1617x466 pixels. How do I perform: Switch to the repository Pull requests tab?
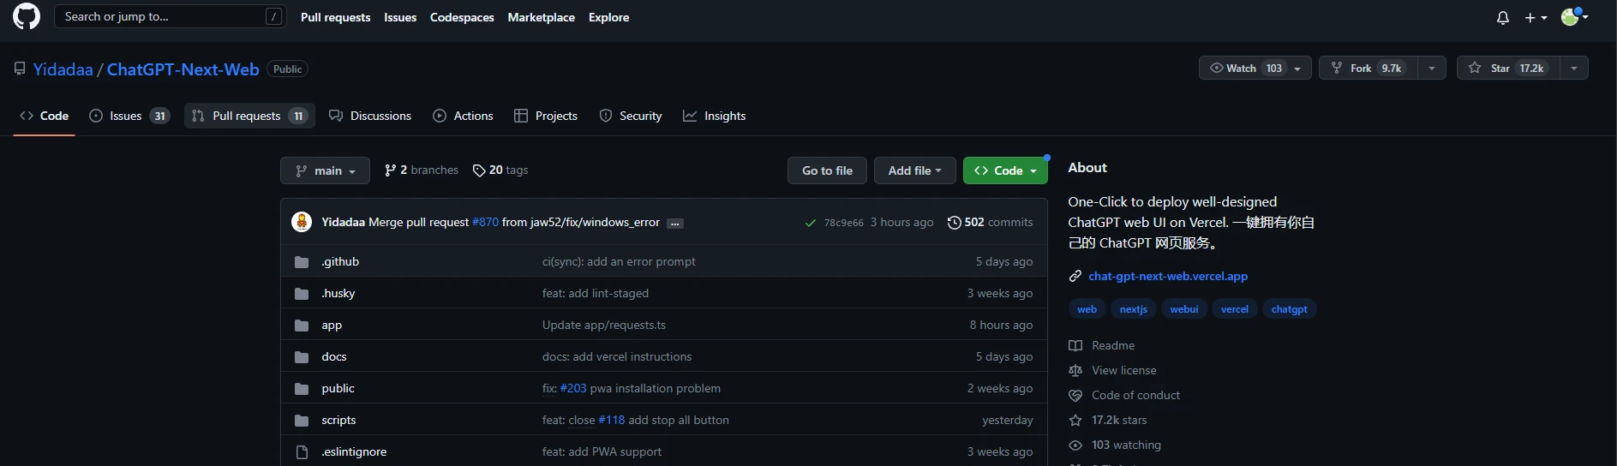(249, 116)
